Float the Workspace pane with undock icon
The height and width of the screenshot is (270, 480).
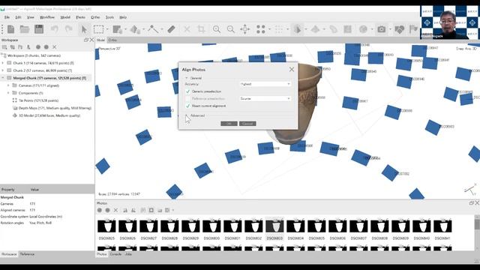[x=86, y=40]
